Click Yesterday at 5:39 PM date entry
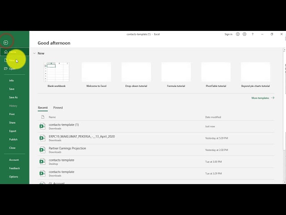Screen dimensions: 286x215 216,138
